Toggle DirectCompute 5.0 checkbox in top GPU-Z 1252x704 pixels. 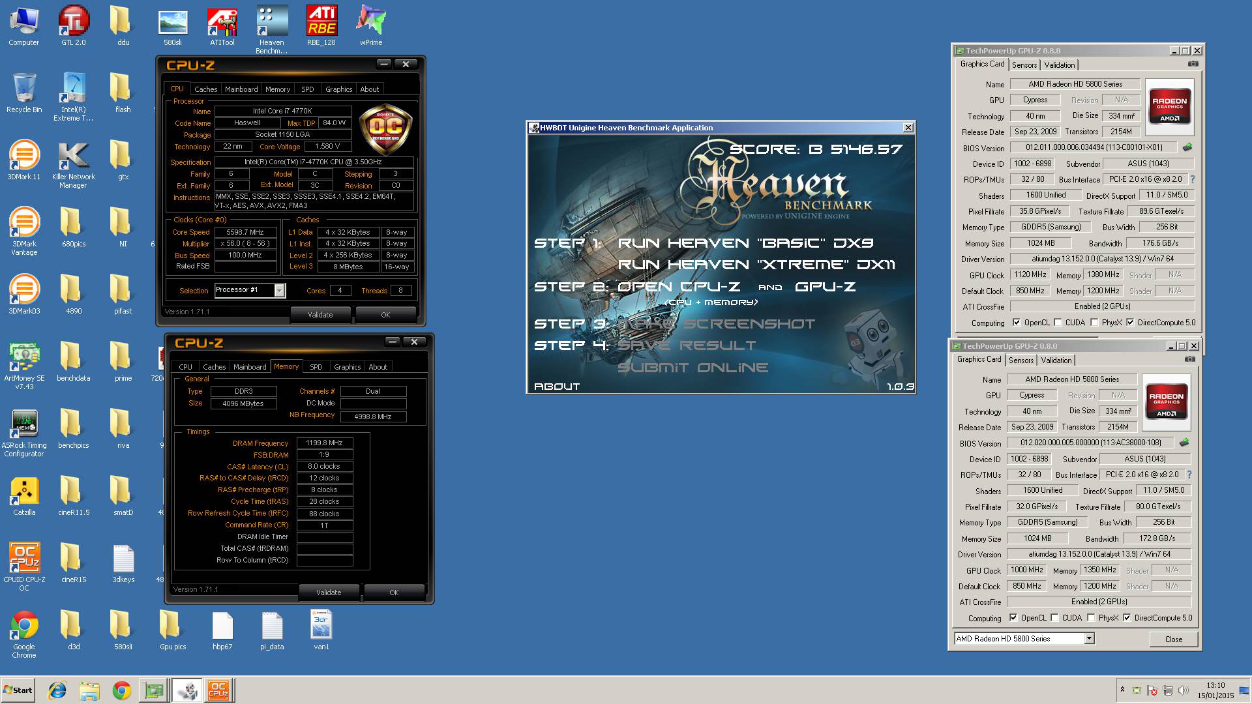[x=1130, y=323]
